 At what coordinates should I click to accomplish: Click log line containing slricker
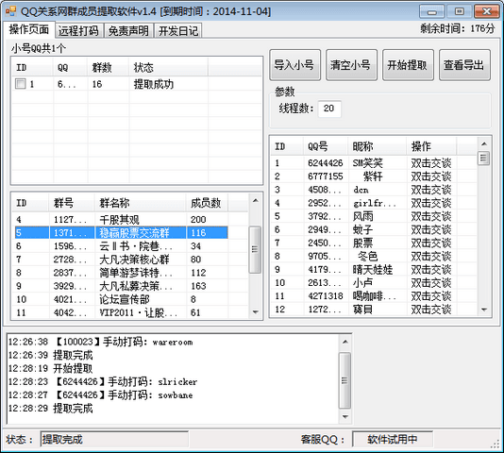pyautogui.click(x=103, y=382)
